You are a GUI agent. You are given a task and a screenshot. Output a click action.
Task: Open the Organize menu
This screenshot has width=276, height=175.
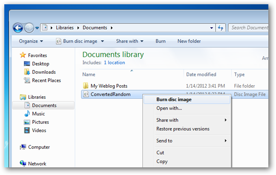[x=31, y=41]
